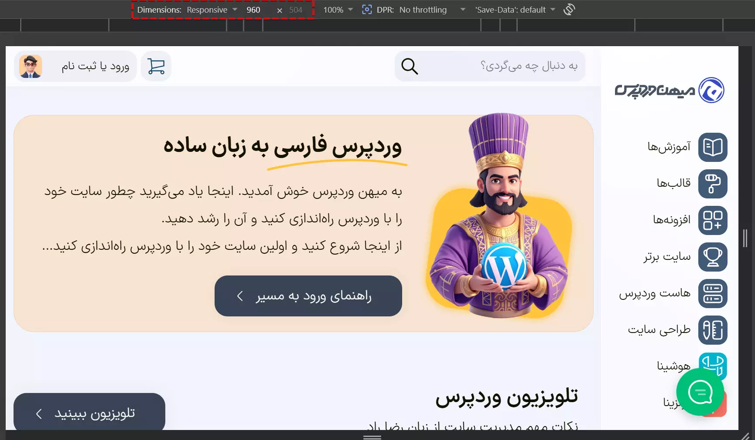The height and width of the screenshot is (440, 755).
Task: Click the DevTools rotate screen icon
Action: pos(569,10)
